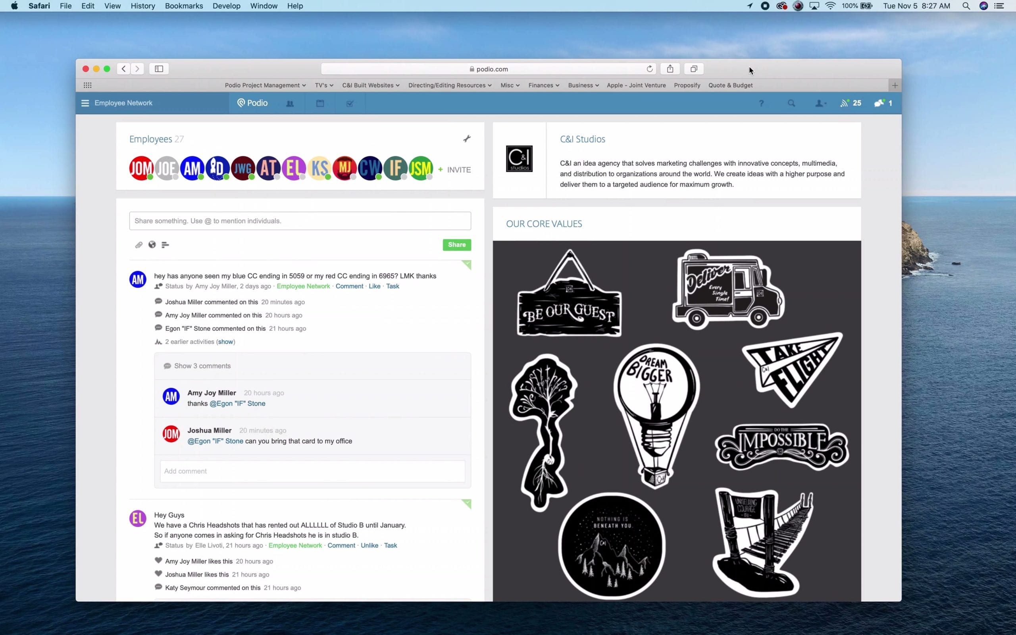Click the C&I Studios logo image

coord(520,159)
